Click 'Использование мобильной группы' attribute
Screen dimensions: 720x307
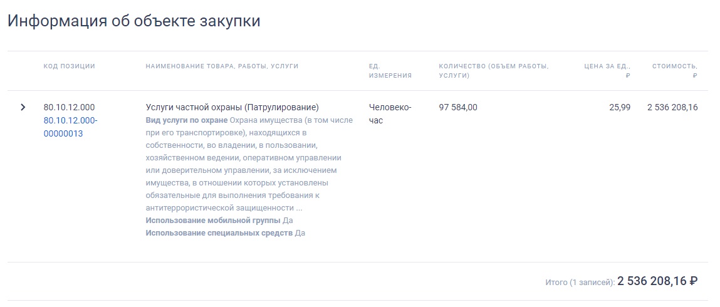[x=212, y=221]
